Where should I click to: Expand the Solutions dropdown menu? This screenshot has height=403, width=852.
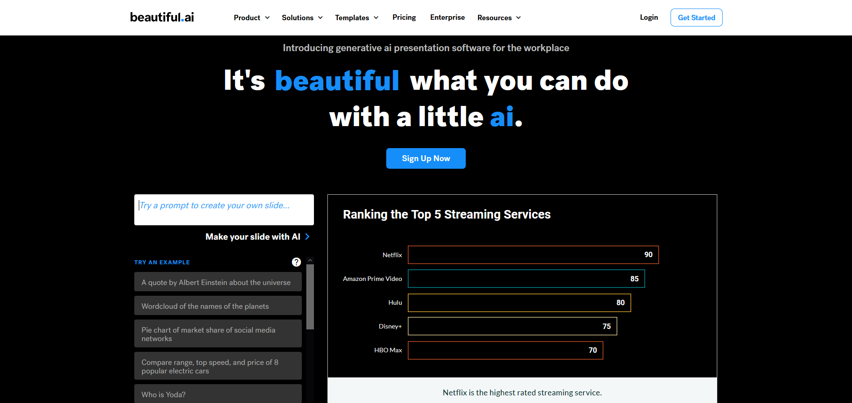302,18
